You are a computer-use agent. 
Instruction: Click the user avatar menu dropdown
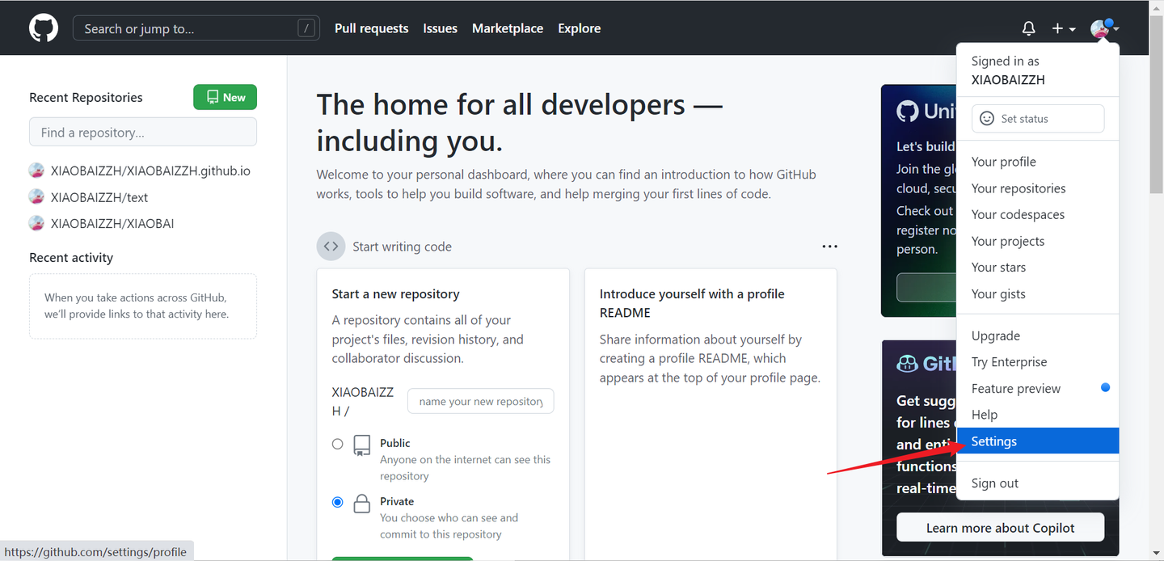[x=1104, y=29]
